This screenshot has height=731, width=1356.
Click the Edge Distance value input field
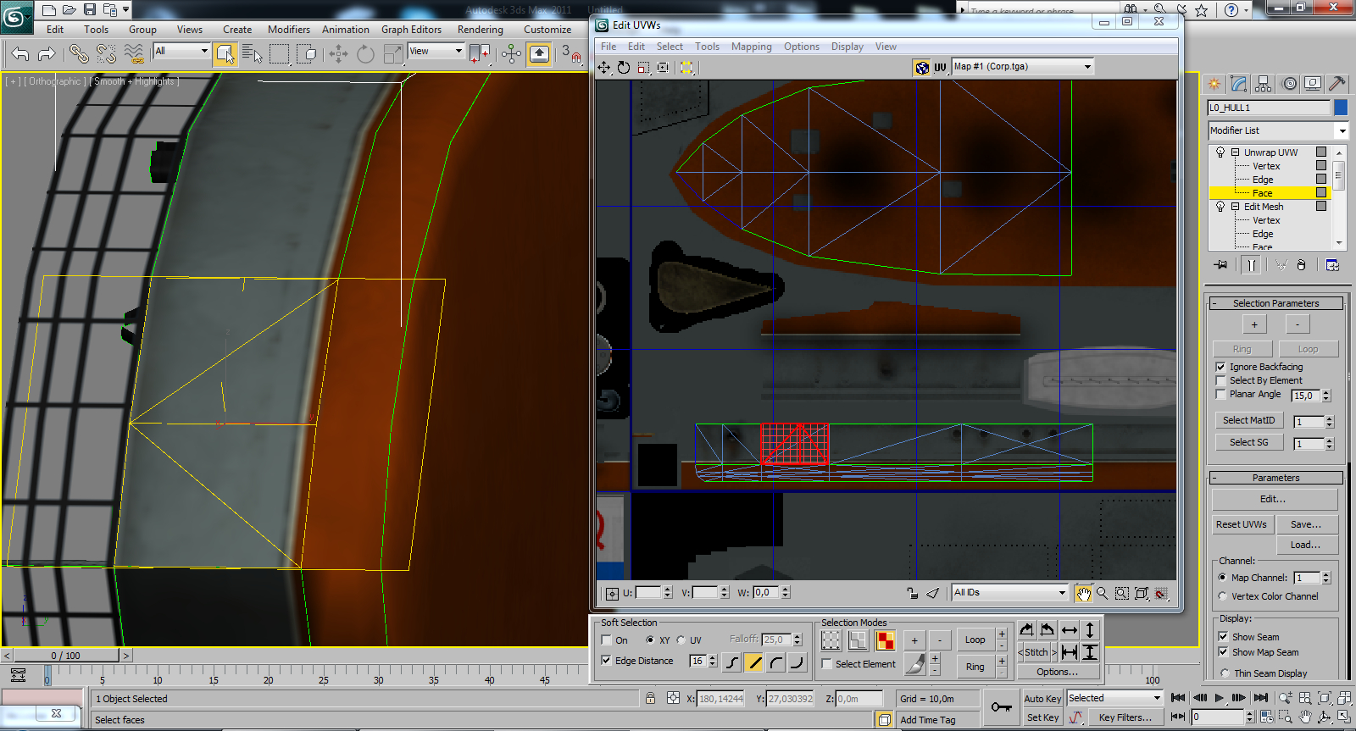697,661
